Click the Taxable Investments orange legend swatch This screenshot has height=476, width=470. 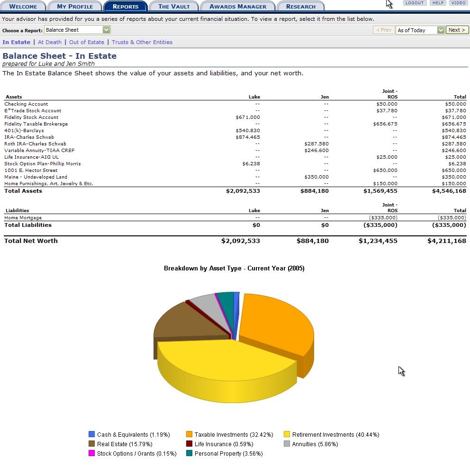pyautogui.click(x=189, y=434)
